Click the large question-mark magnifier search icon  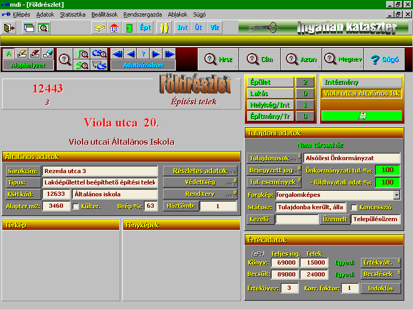coord(65,59)
